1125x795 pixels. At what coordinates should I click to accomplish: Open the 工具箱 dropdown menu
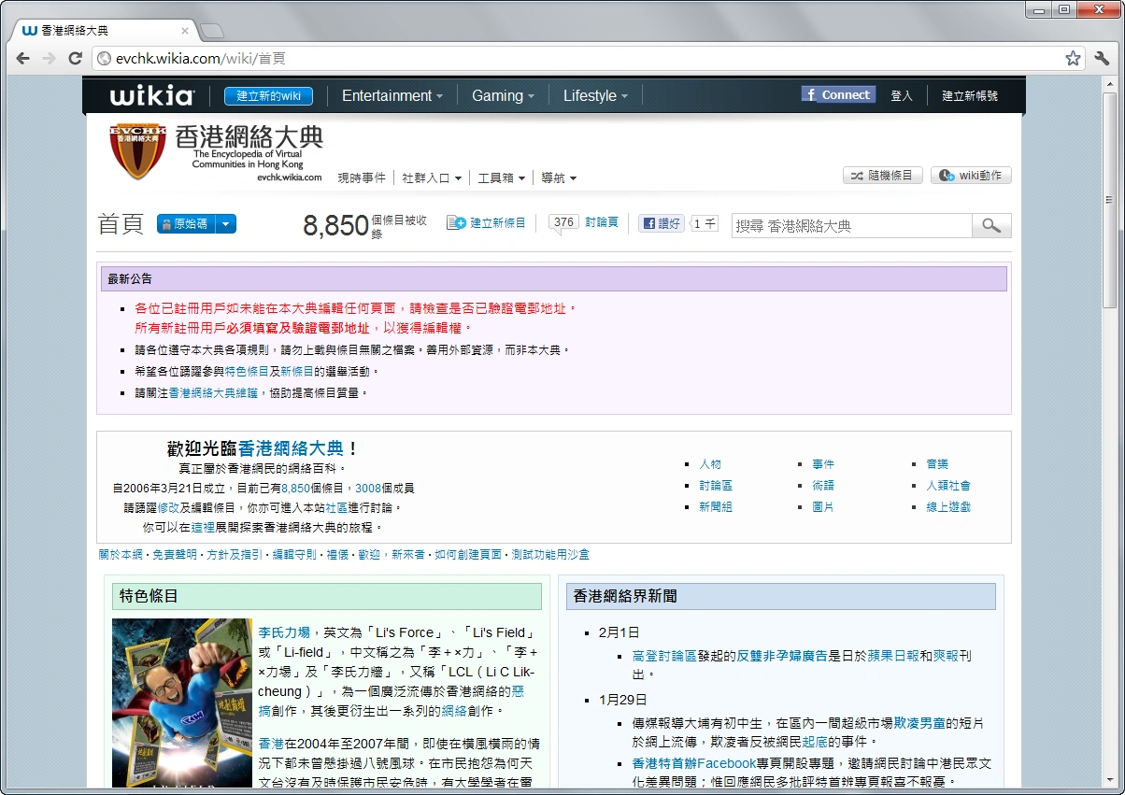coord(501,177)
